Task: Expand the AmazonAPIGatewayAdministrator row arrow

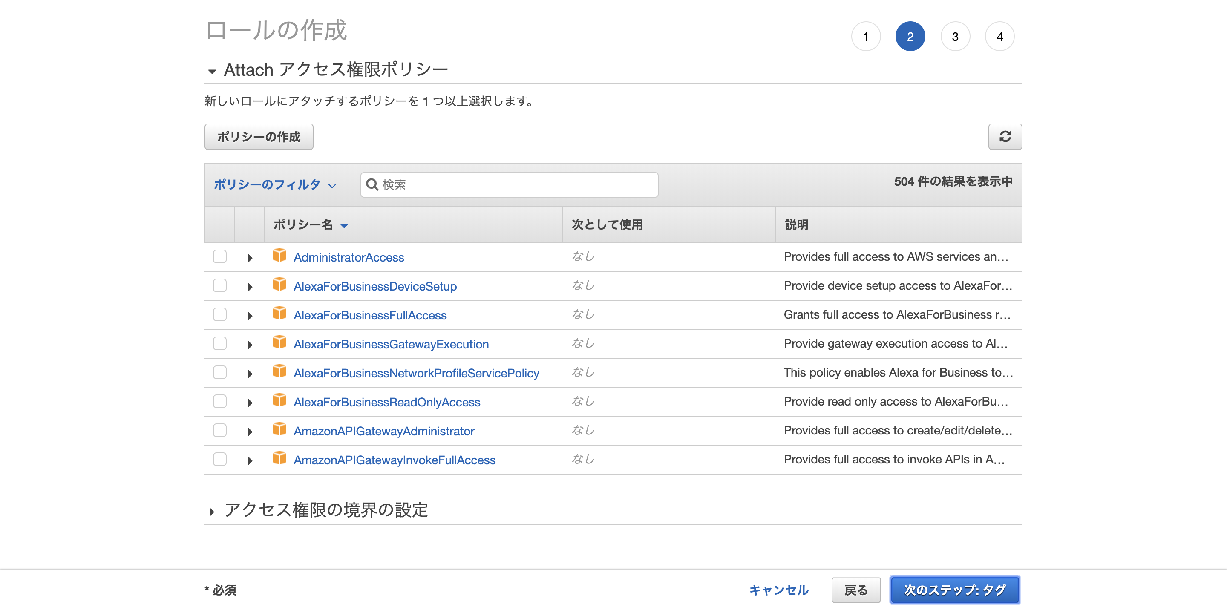Action: [250, 432]
